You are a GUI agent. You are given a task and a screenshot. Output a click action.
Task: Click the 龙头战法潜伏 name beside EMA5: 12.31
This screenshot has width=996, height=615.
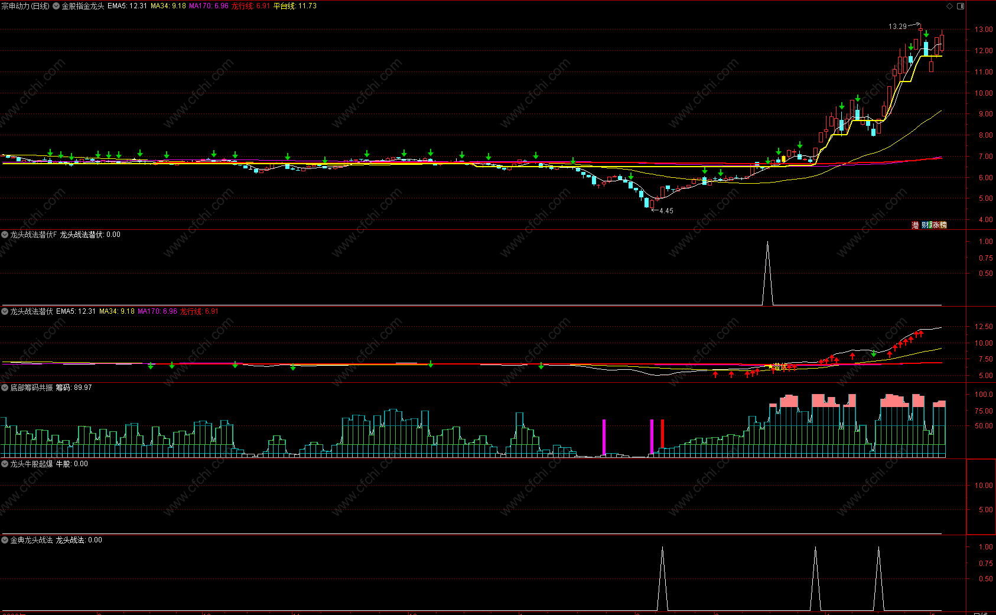(31, 311)
